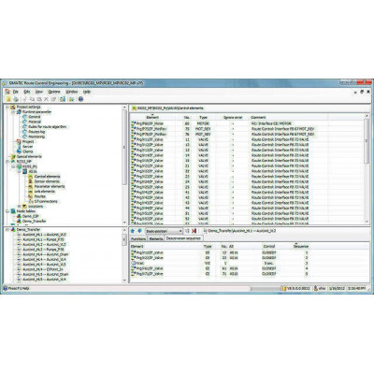Click the first yellow icon in the toolbar
The width and height of the screenshot is (374, 374).
click(x=8, y=99)
